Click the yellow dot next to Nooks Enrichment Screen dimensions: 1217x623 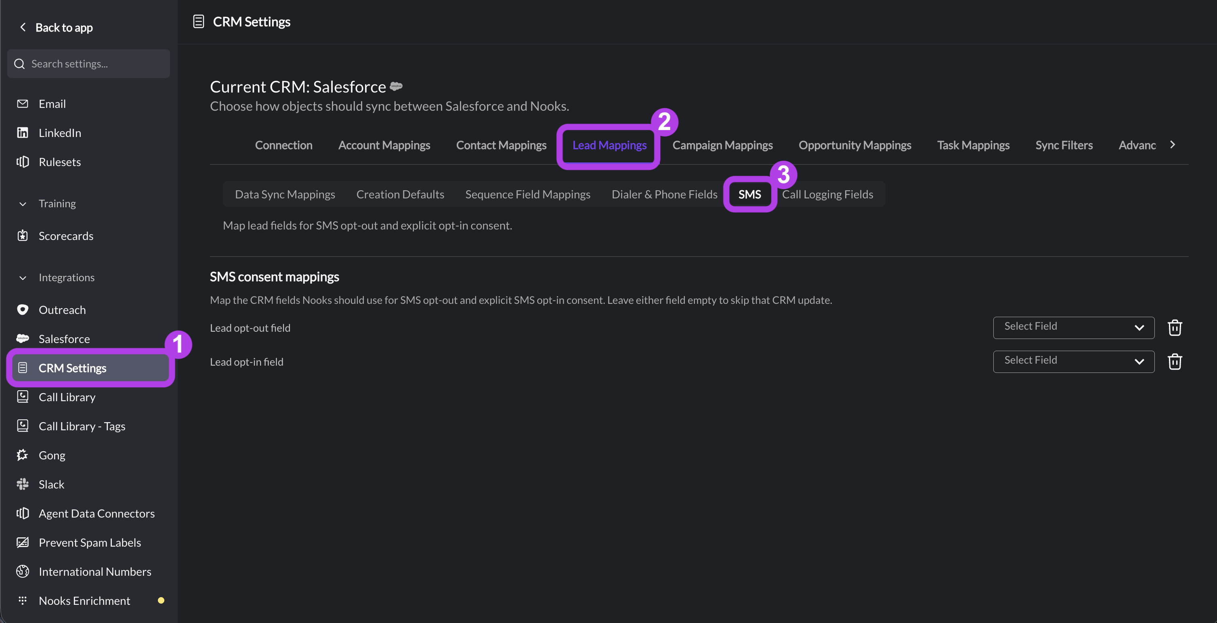pyautogui.click(x=161, y=600)
